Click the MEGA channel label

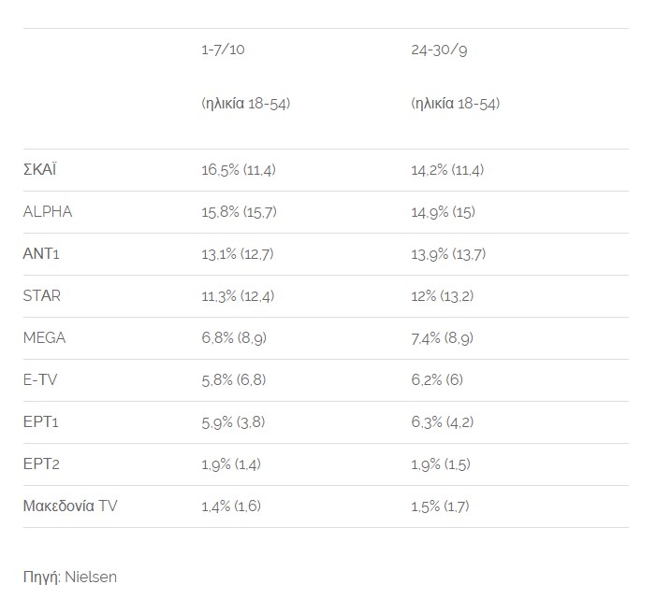tap(44, 338)
